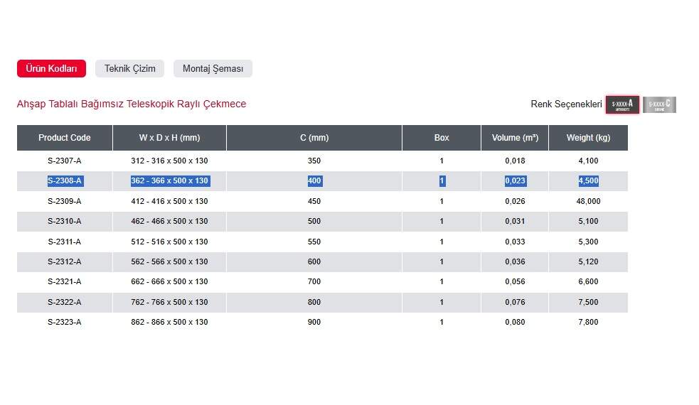
Task: Select product code S-2307-A
Action: pos(65,161)
